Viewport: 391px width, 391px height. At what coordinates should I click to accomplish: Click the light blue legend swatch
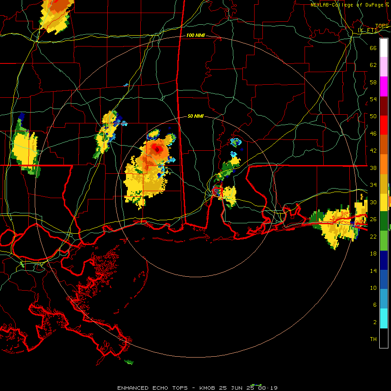[x=384, y=299]
